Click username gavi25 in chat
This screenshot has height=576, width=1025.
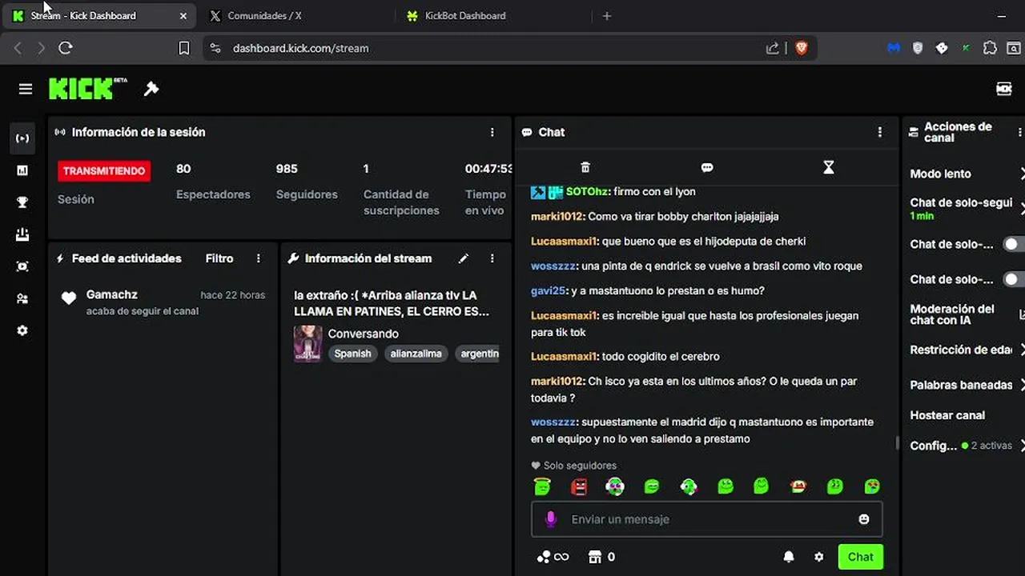[548, 290]
